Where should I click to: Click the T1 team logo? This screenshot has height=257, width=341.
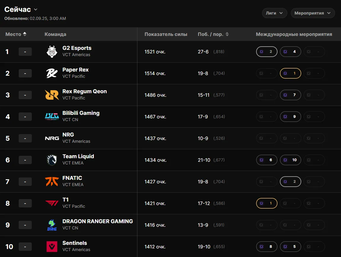coord(52,203)
